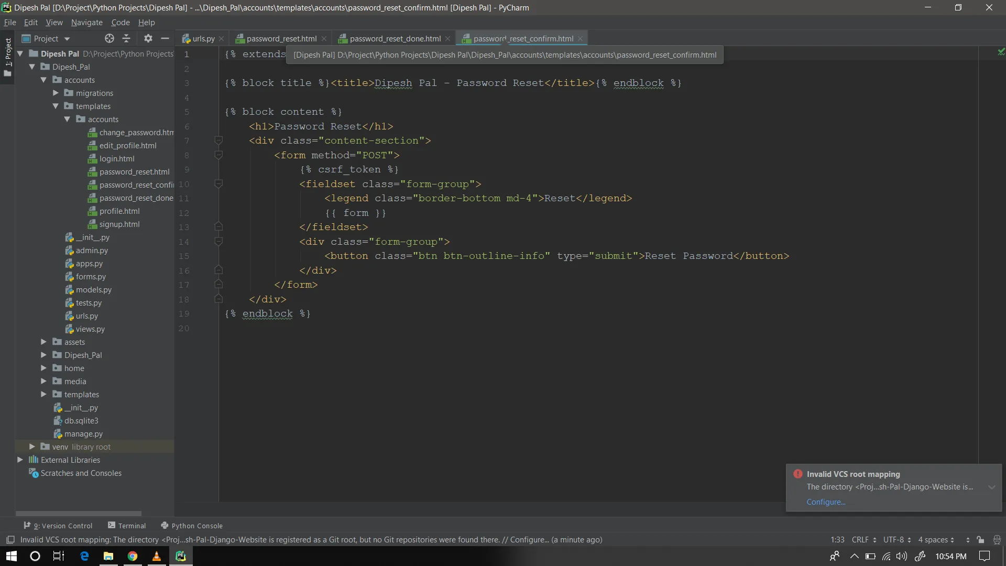Hide the Project panel with minus icon

(x=165, y=38)
